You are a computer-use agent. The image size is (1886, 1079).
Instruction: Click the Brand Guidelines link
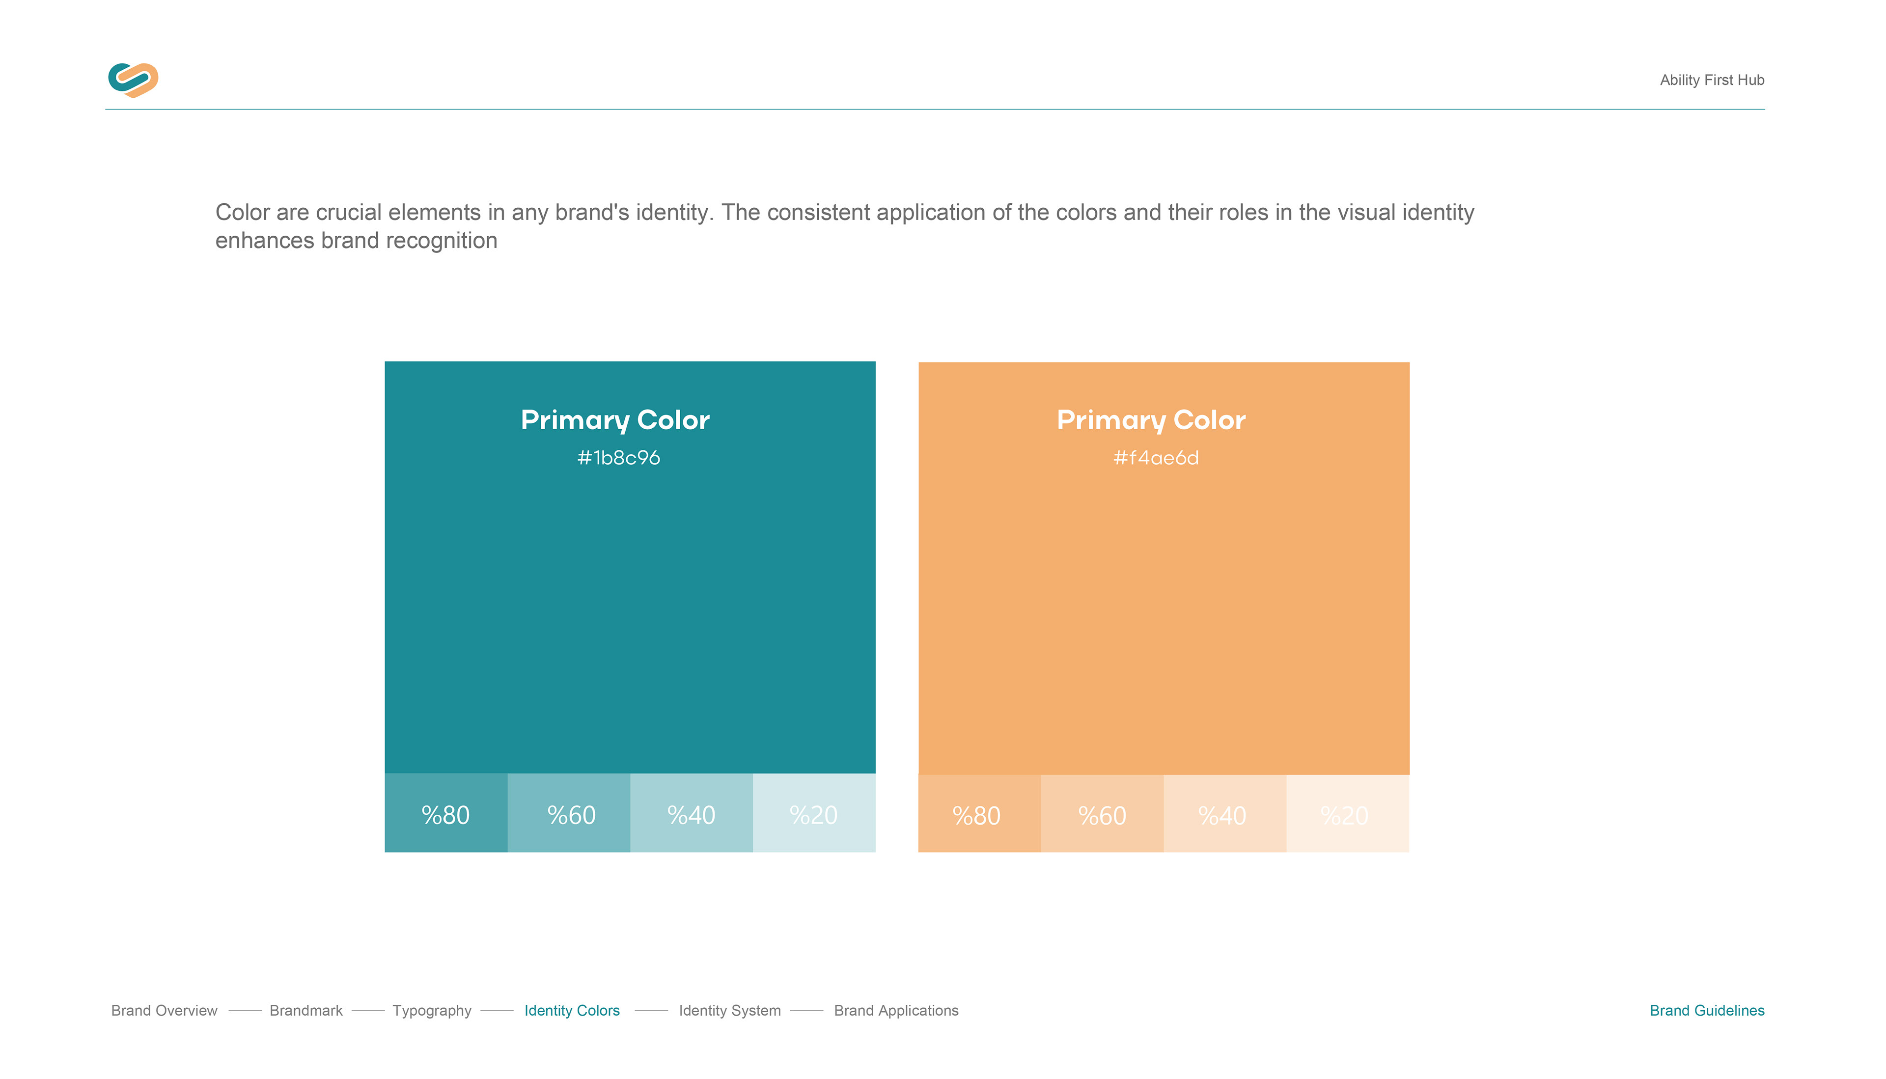(x=1707, y=1011)
